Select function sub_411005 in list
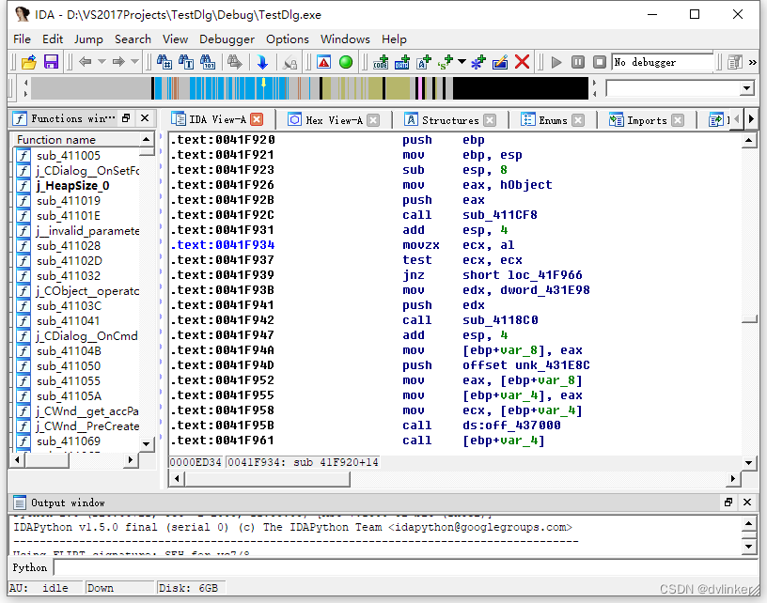The width and height of the screenshot is (767, 603). point(69,156)
